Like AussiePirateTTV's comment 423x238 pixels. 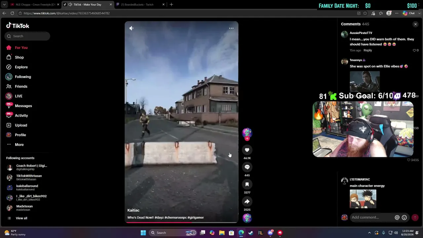pos(414,50)
